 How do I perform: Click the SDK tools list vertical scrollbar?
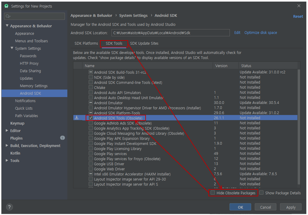click(299, 127)
